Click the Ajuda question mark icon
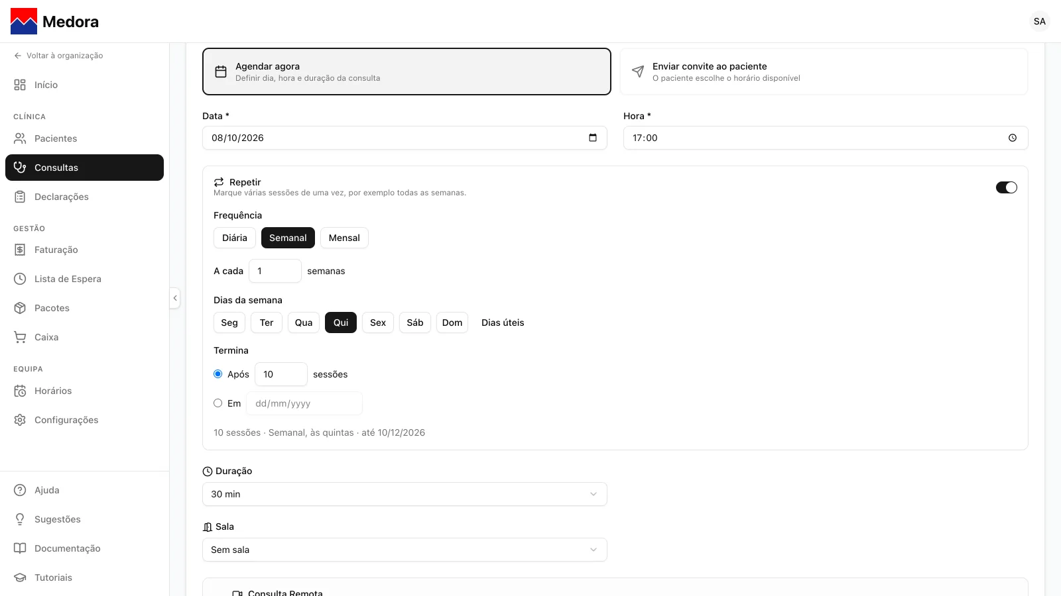The width and height of the screenshot is (1061, 596). pos(20,490)
